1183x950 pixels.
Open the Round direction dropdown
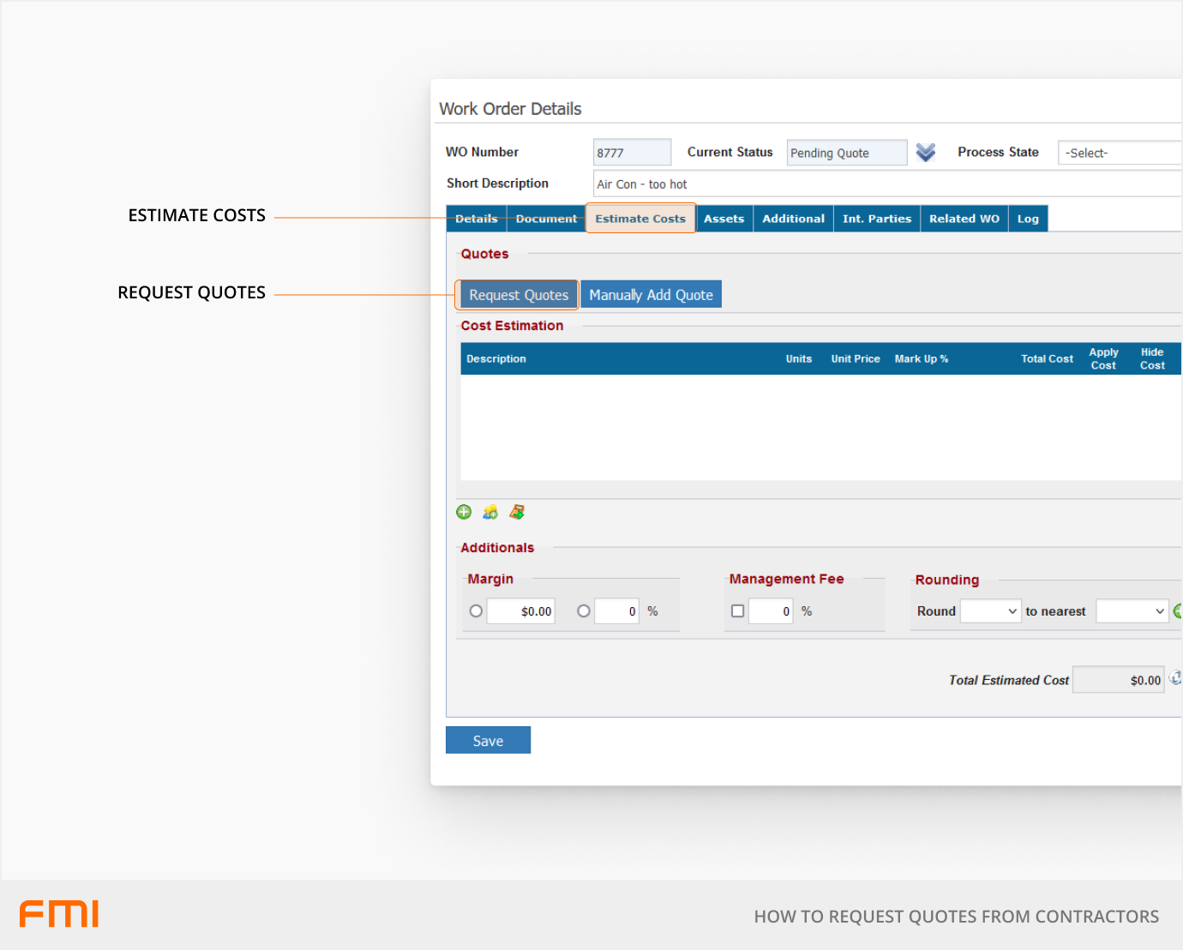(990, 611)
